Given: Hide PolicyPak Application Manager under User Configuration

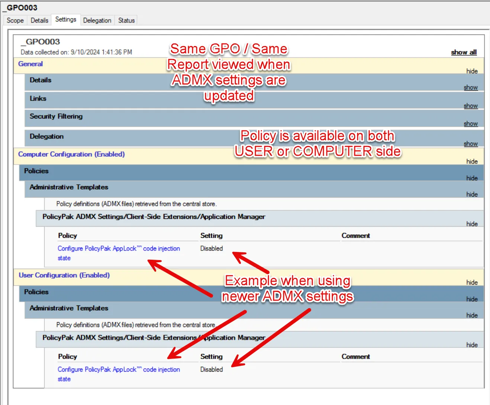Looking at the screenshot, I should click(472, 345).
